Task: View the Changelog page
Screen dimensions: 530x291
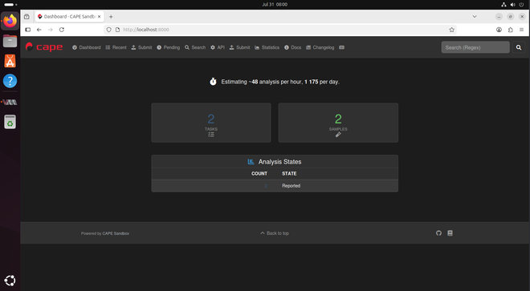Action: click(320, 47)
